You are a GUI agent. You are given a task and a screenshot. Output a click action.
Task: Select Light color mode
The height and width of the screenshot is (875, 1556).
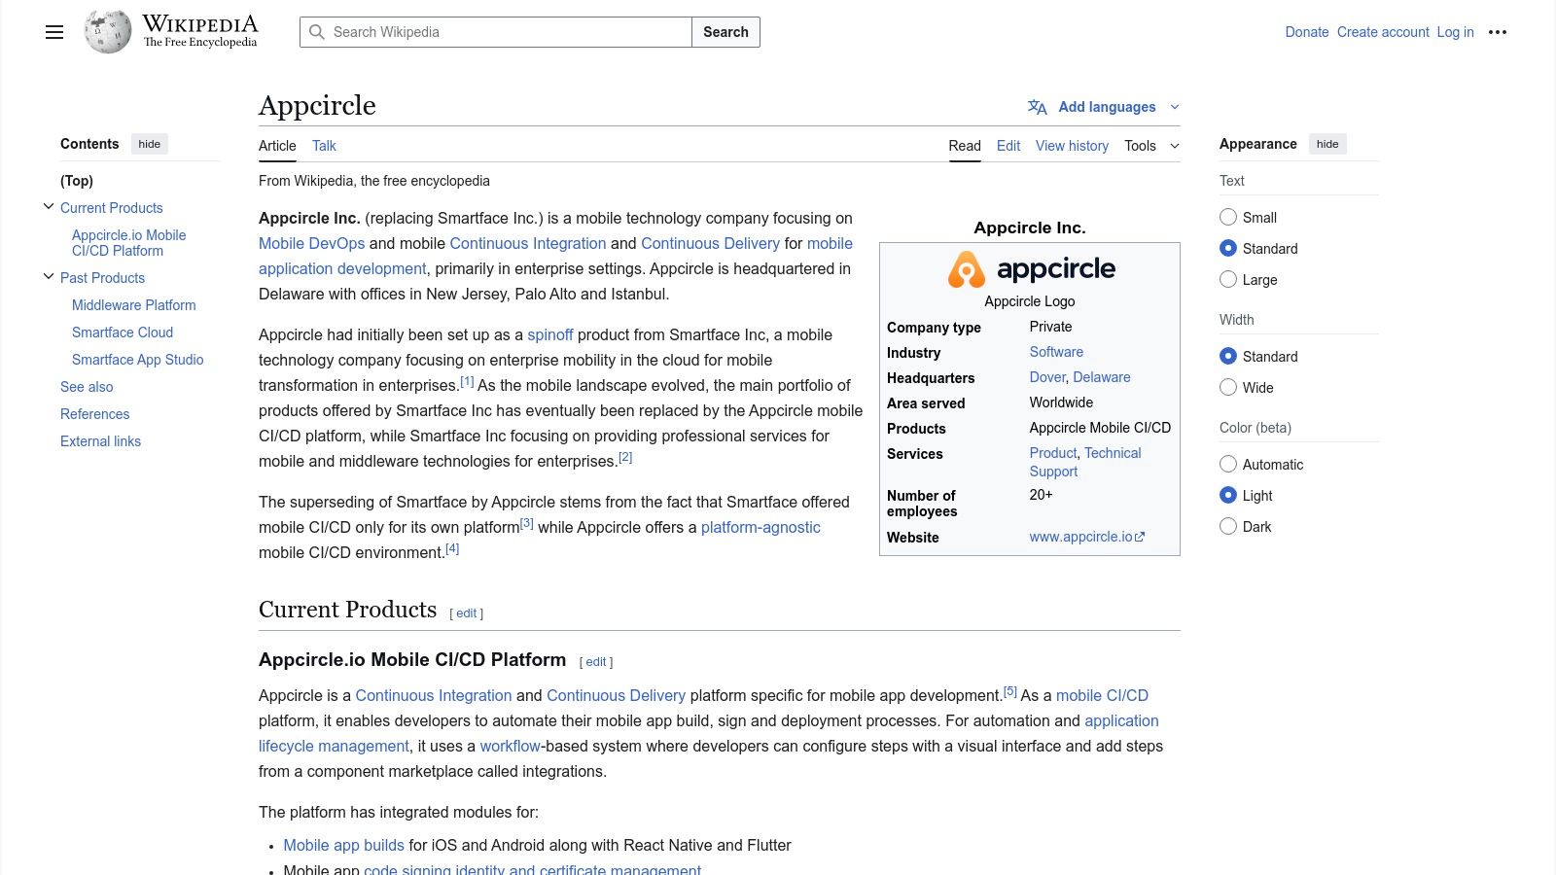[x=1228, y=495]
